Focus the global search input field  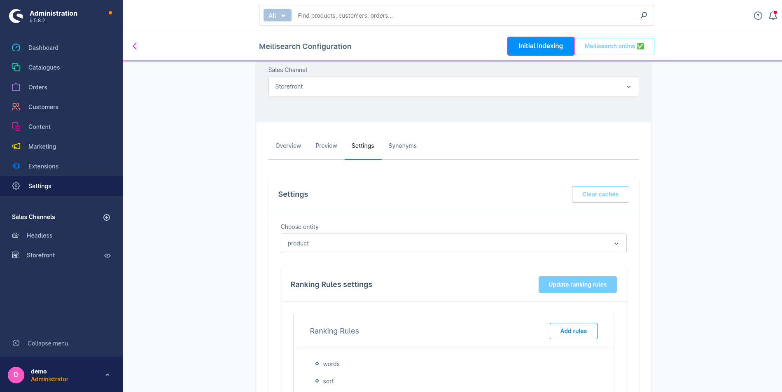[465, 16]
